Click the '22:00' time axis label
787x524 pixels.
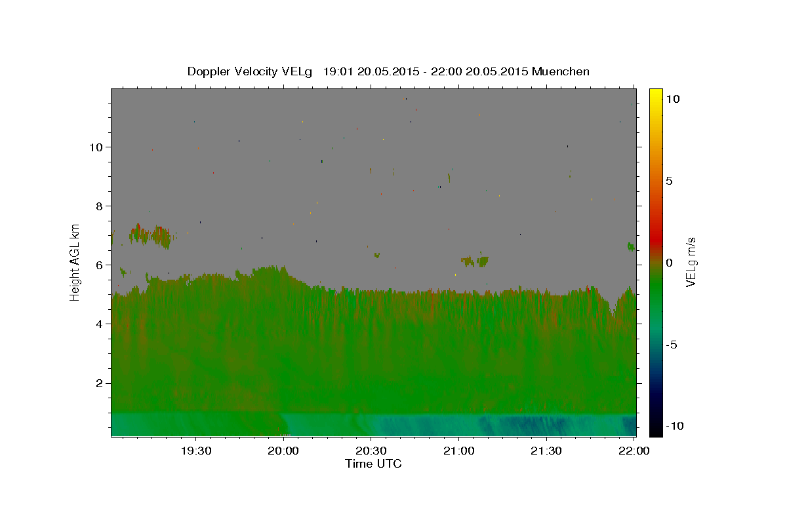pos(634,451)
